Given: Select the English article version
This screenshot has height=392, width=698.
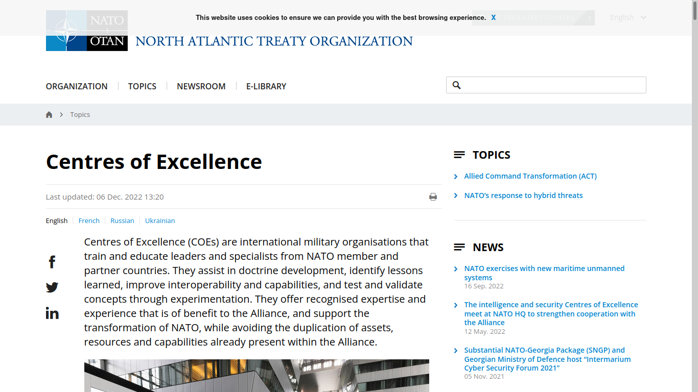Looking at the screenshot, I should tap(57, 221).
